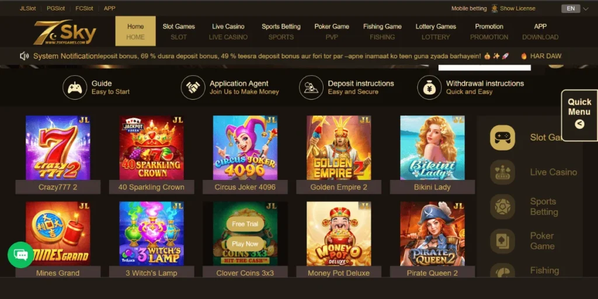The width and height of the screenshot is (598, 299).
Task: Open the Mobile betting link
Action: click(469, 8)
